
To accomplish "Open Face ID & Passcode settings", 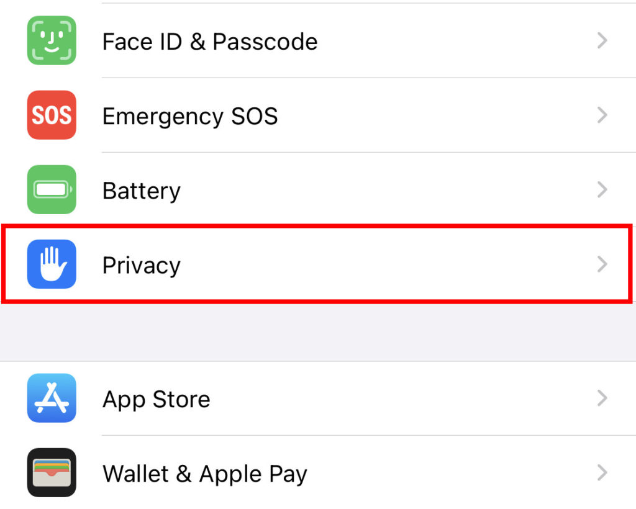I will click(x=209, y=41).
